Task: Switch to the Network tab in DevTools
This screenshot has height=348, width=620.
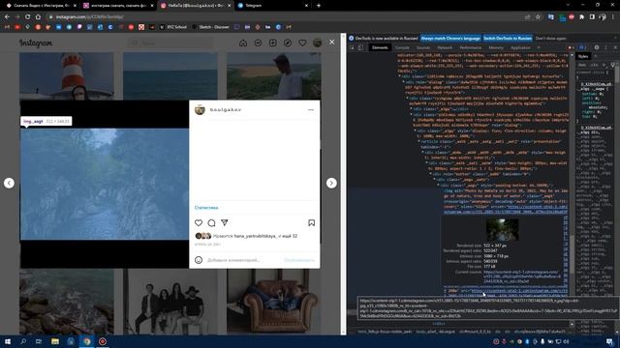Action: (445, 47)
